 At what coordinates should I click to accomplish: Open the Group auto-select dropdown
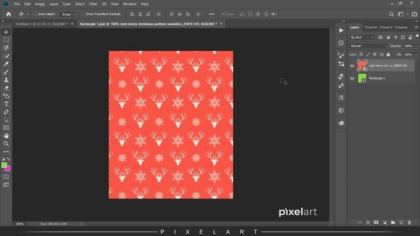click(68, 14)
